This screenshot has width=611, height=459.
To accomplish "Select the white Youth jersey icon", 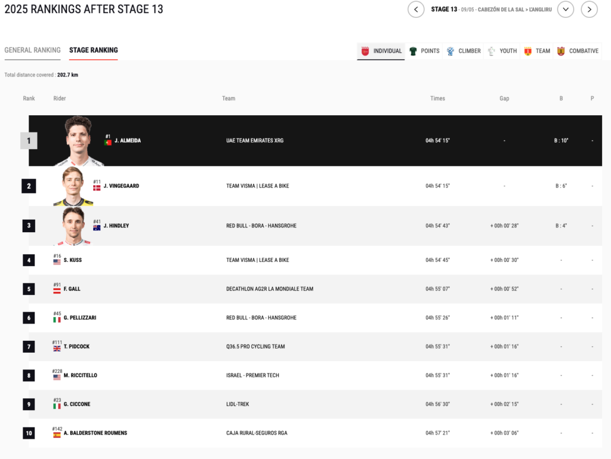I will 492,51.
